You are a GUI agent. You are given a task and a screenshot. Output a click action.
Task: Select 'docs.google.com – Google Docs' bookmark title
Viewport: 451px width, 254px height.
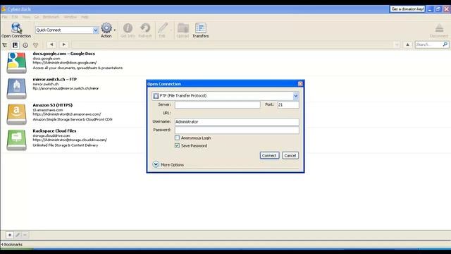64,54
